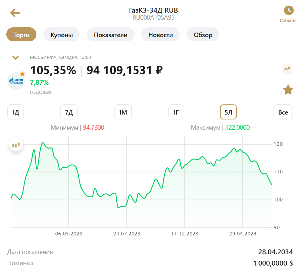
Task: Show the Все chart range
Action: [283, 112]
